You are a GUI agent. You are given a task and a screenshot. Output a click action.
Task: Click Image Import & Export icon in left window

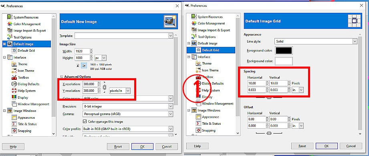tap(10, 30)
